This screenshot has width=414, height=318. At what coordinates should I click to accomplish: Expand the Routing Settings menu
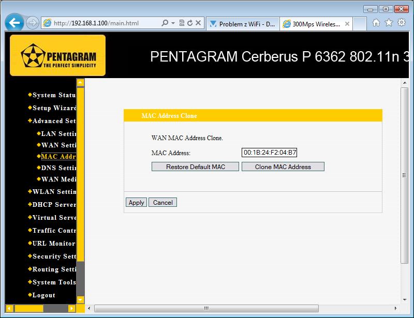coord(54,269)
